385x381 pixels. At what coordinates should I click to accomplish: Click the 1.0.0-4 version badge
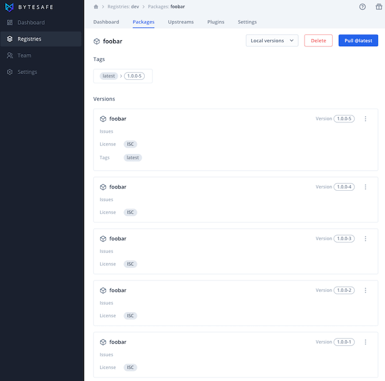(344, 187)
